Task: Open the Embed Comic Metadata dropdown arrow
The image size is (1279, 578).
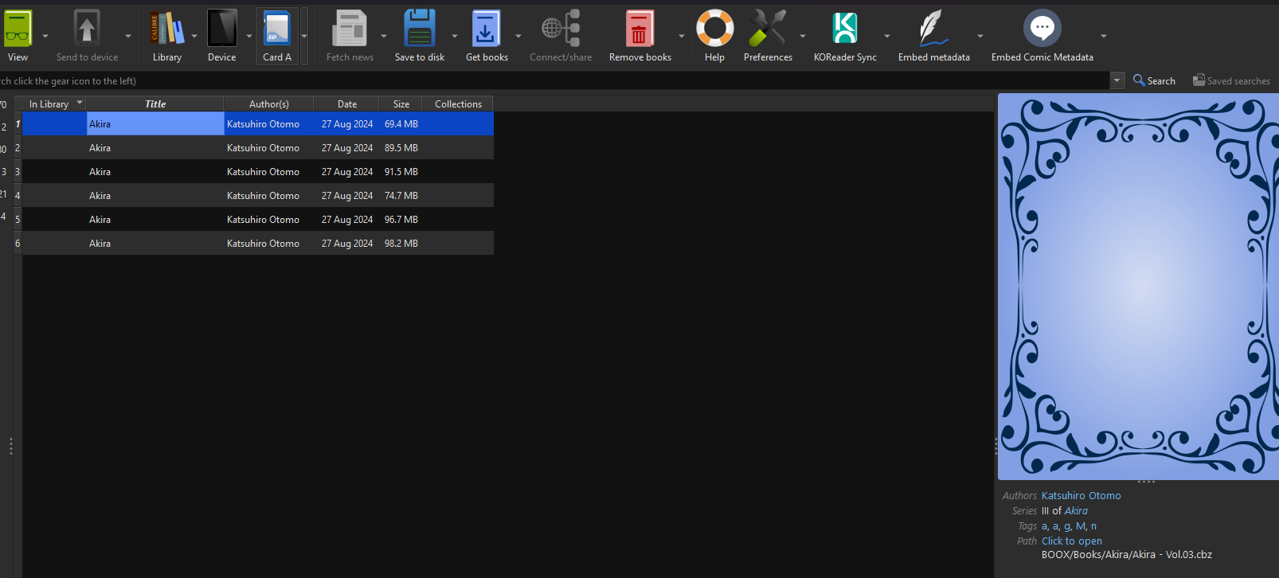Action: click(x=1104, y=36)
